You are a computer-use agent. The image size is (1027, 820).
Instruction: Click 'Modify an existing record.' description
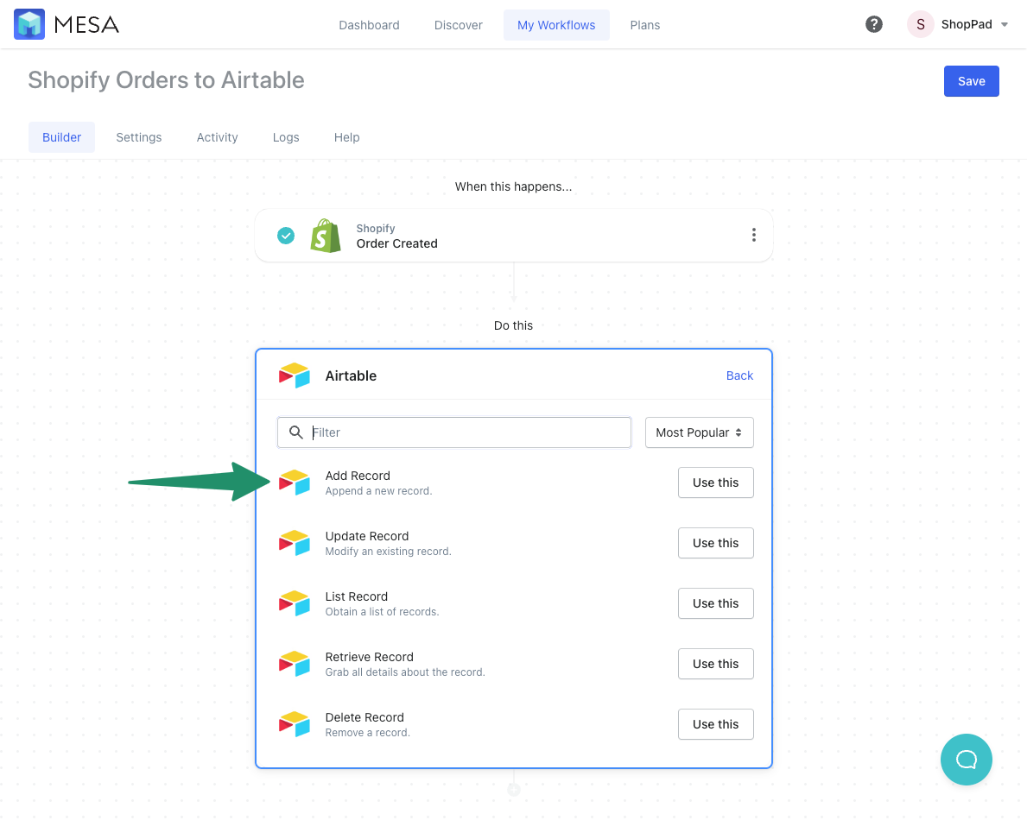coord(389,551)
